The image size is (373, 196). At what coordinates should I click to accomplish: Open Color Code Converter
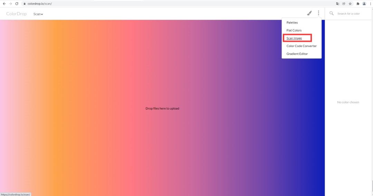point(302,46)
